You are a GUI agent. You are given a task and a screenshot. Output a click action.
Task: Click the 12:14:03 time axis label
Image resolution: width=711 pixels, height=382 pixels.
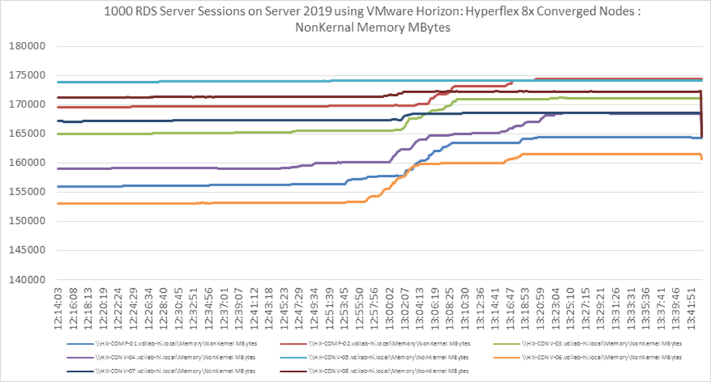pyautogui.click(x=58, y=308)
